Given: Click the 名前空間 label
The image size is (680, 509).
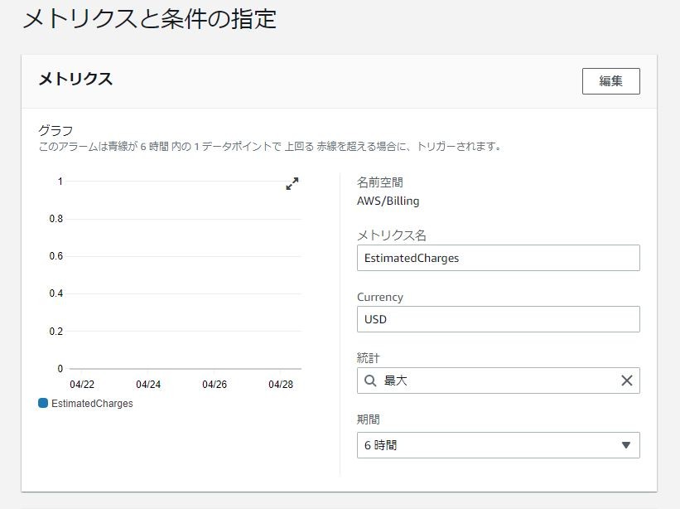Looking at the screenshot, I should point(380,182).
